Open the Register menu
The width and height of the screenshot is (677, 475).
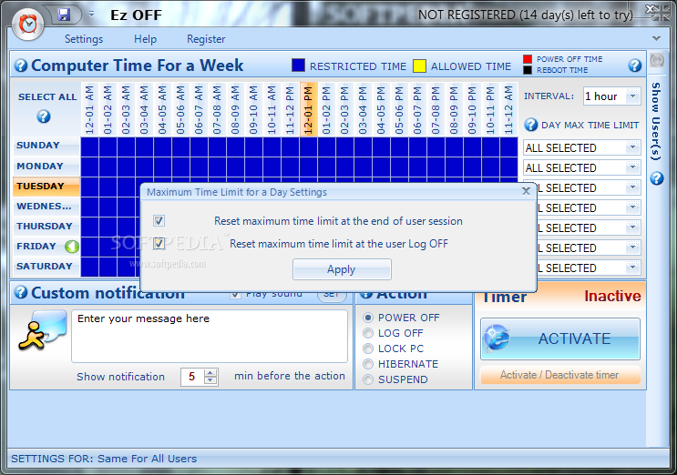pos(206,39)
